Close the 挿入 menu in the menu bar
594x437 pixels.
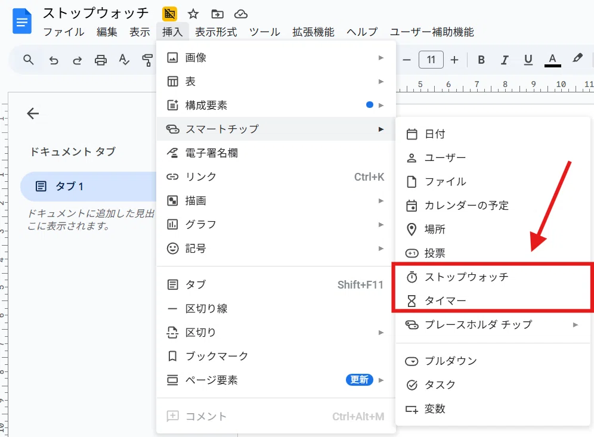[172, 32]
